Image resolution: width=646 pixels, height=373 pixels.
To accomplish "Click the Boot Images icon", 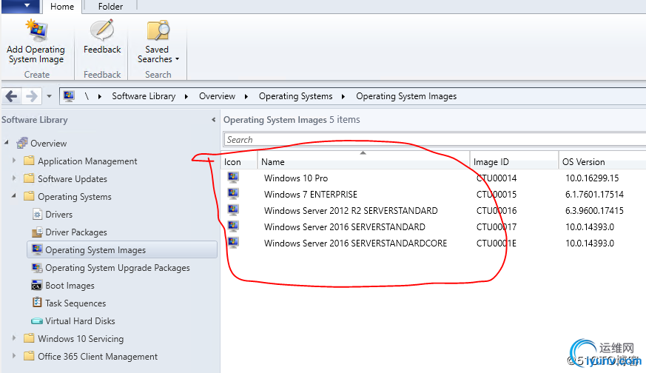I will click(36, 285).
